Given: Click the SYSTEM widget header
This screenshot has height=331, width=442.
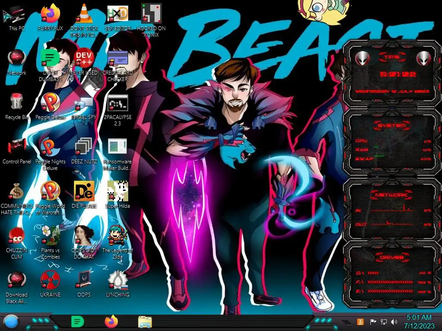Looking at the screenshot, I should pyautogui.click(x=392, y=125).
